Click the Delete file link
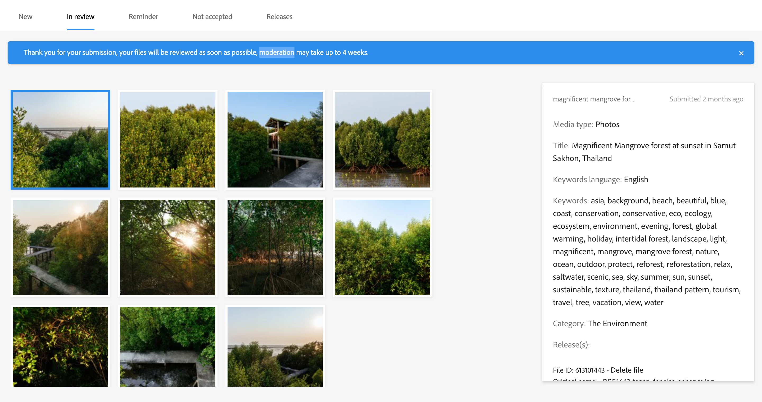Image resolution: width=762 pixels, height=402 pixels. [x=627, y=370]
